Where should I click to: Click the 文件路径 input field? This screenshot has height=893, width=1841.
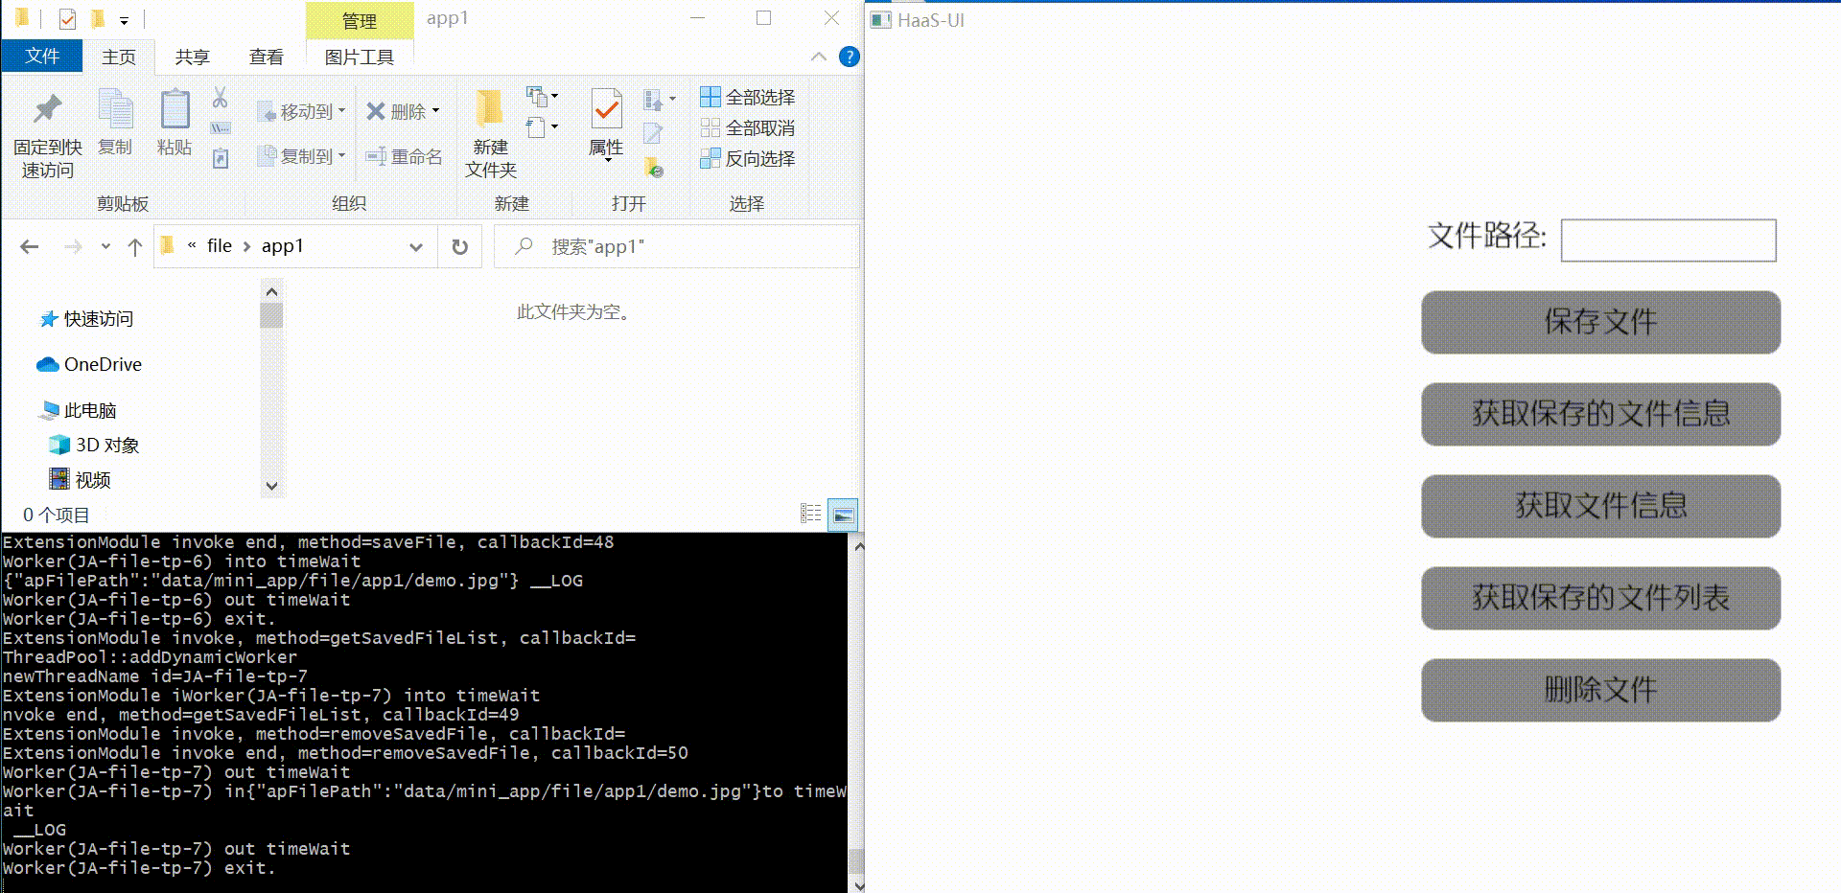1668,240
